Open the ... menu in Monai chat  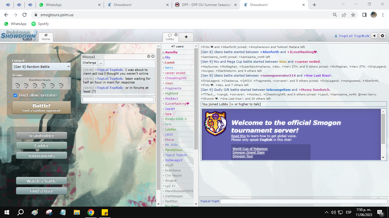coord(101,62)
